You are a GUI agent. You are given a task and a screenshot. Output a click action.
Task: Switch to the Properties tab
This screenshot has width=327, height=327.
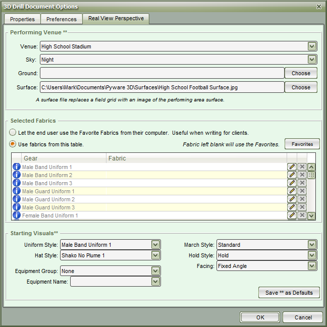pyautogui.click(x=22, y=19)
